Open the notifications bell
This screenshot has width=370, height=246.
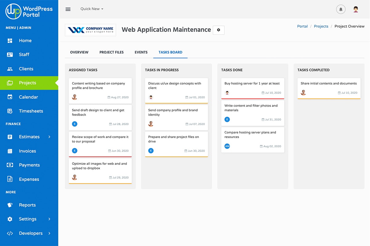pos(341,9)
